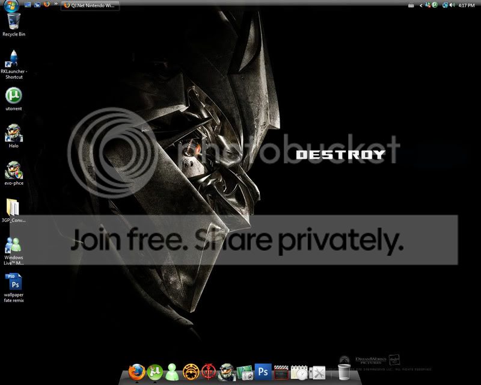Click the clapperboard video icon in dock
481x385 pixels.
tap(281, 371)
